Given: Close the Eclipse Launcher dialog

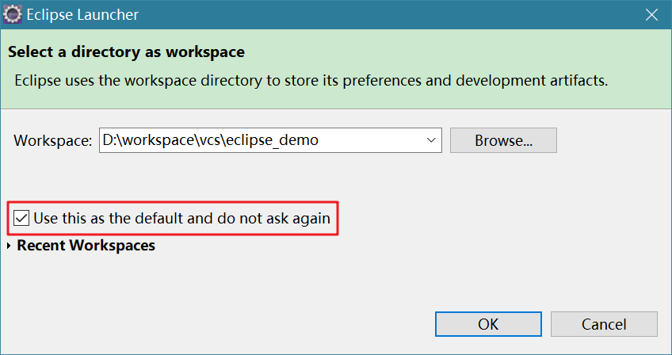Looking at the screenshot, I should coord(651,14).
